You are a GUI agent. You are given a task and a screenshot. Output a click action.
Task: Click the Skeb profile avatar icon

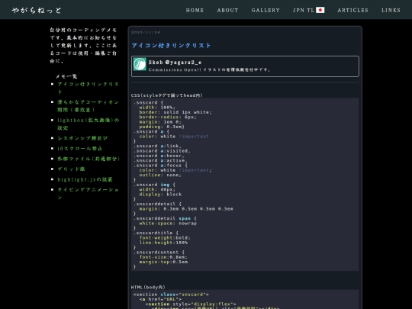[x=140, y=64]
